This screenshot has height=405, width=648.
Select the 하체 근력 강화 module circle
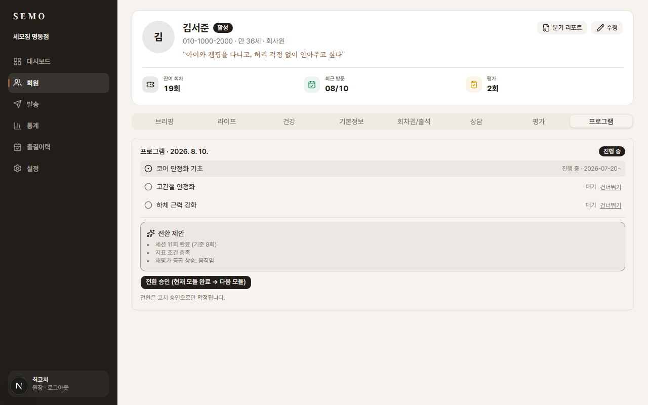click(148, 205)
